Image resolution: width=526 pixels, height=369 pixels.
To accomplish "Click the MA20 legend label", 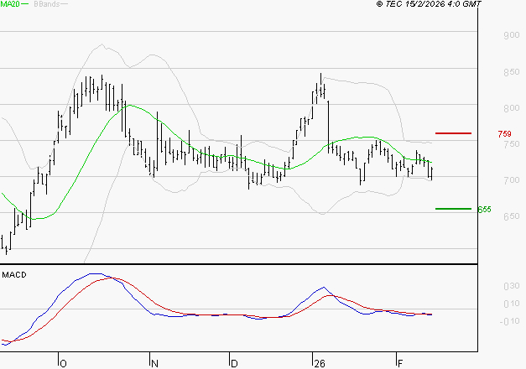I will click(10, 5).
